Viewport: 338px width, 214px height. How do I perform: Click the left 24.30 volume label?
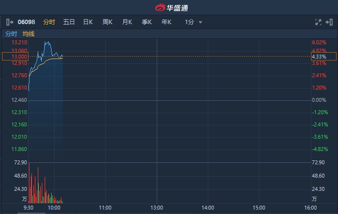(x=21, y=189)
